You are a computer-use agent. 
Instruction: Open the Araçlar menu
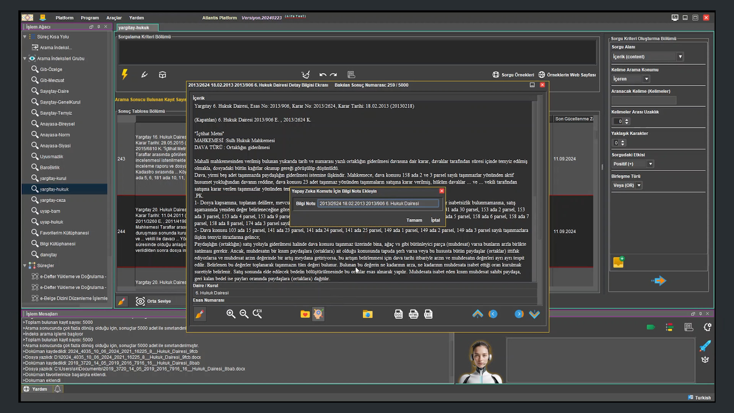(114, 18)
